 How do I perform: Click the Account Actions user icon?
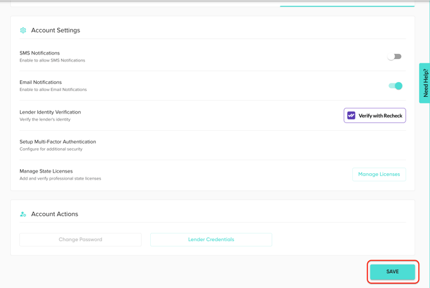pyautogui.click(x=23, y=214)
